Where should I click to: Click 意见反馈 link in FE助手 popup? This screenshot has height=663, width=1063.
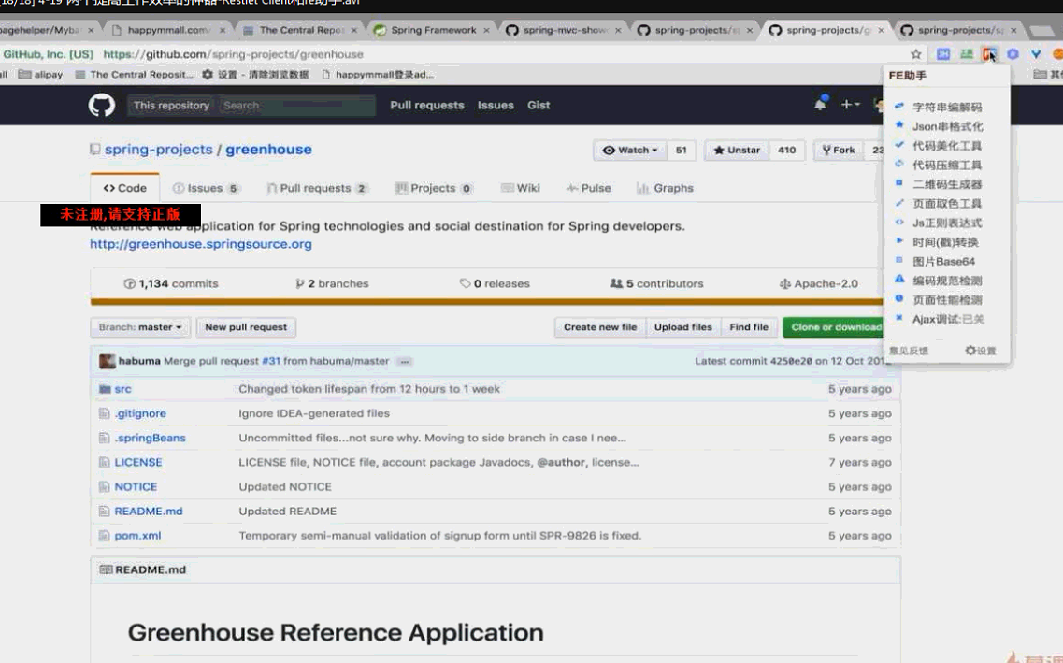click(909, 351)
